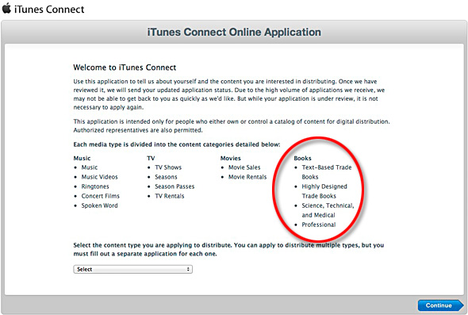
Task: Click the Movie Sales list item
Action: tap(244, 167)
